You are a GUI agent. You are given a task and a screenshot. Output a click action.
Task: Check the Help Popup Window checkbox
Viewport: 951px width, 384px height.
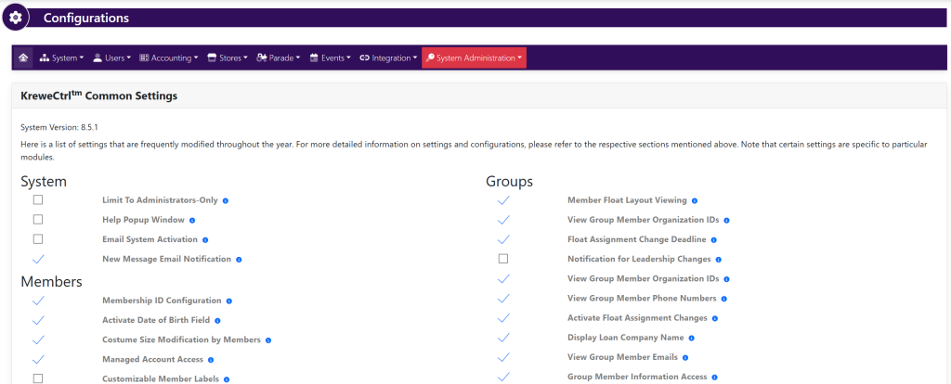click(x=38, y=220)
